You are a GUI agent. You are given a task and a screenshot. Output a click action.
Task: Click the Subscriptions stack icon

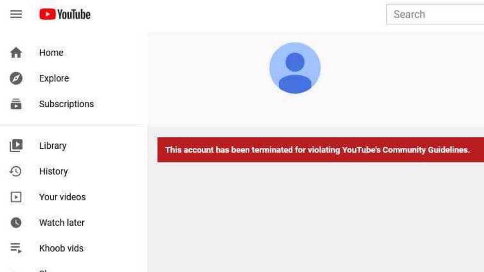[16, 104]
